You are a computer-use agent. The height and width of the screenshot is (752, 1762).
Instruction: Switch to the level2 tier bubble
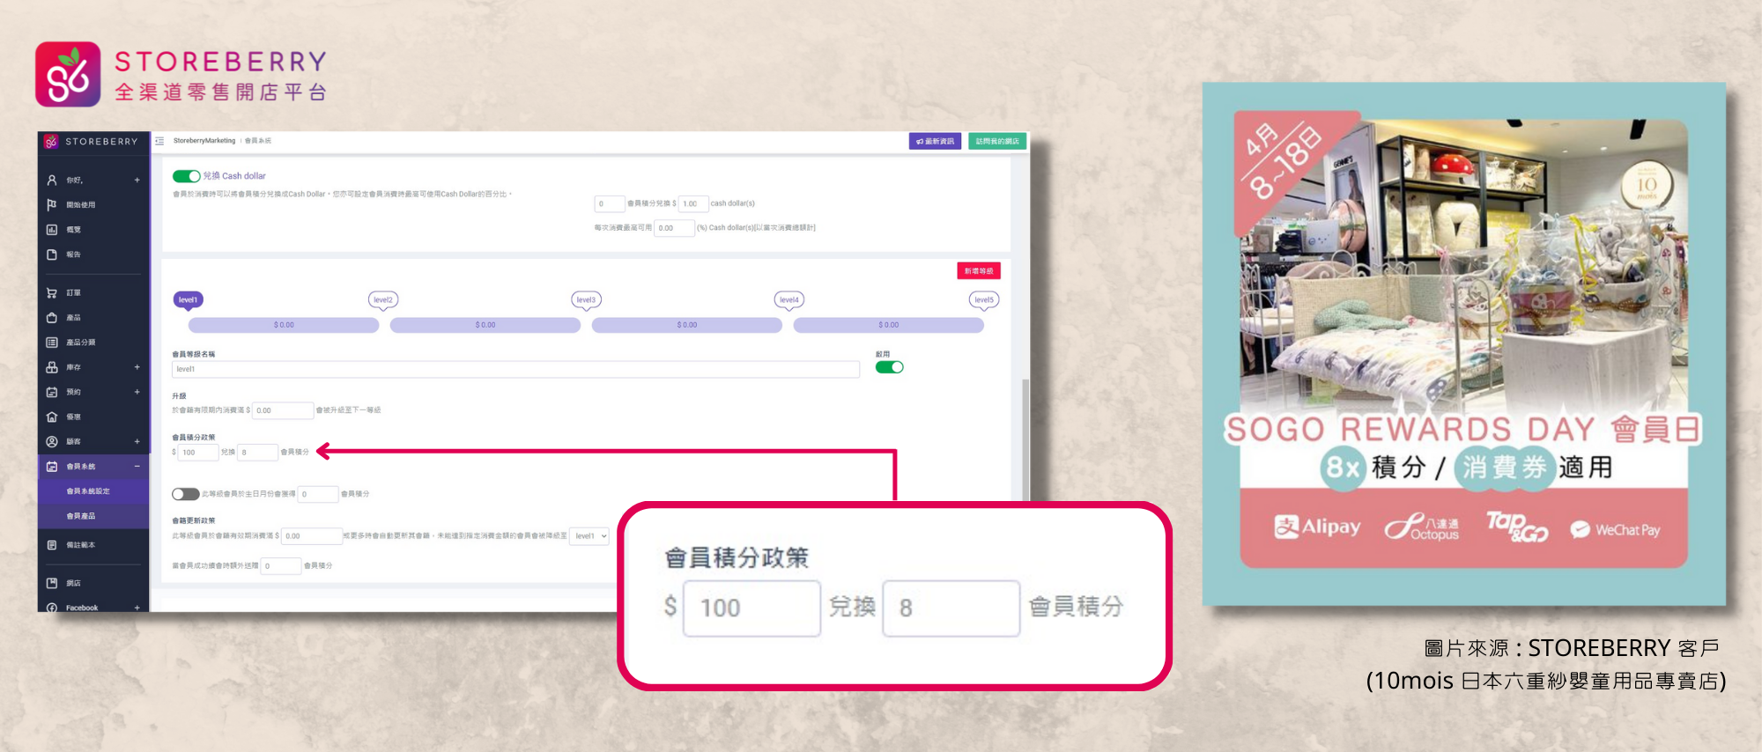point(383,300)
